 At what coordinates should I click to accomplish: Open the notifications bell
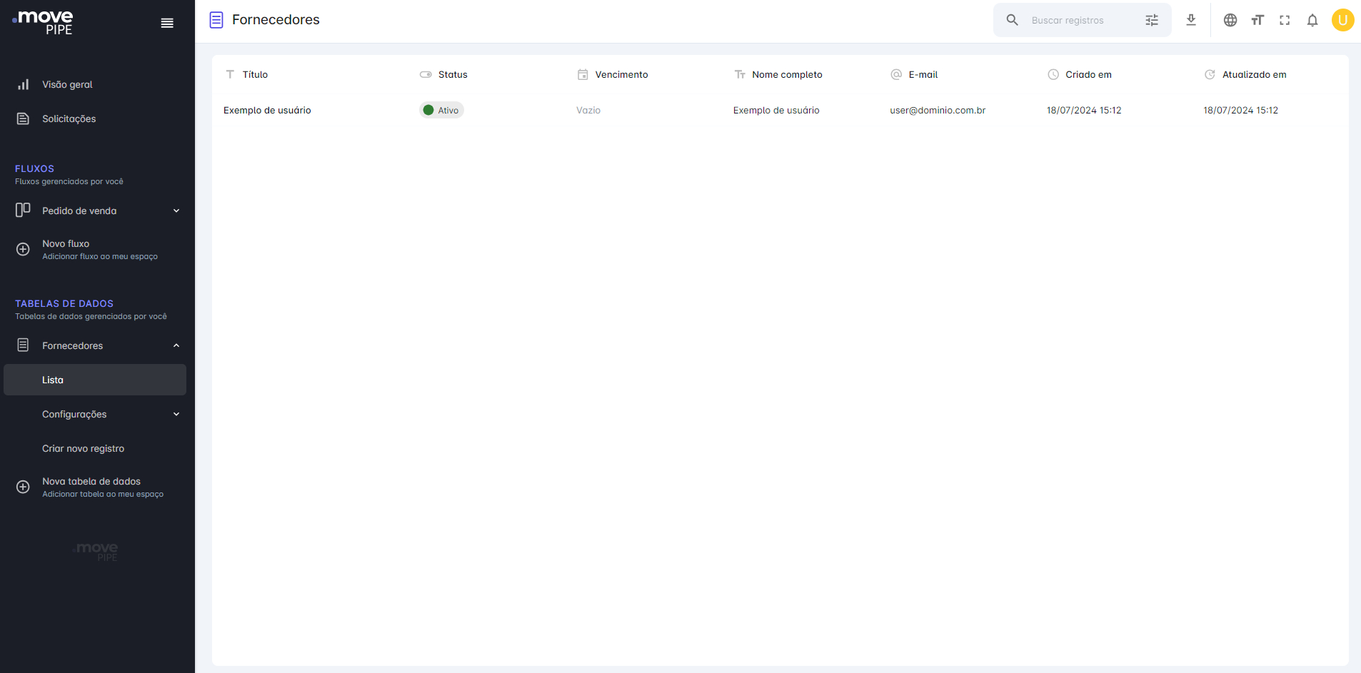tap(1312, 20)
